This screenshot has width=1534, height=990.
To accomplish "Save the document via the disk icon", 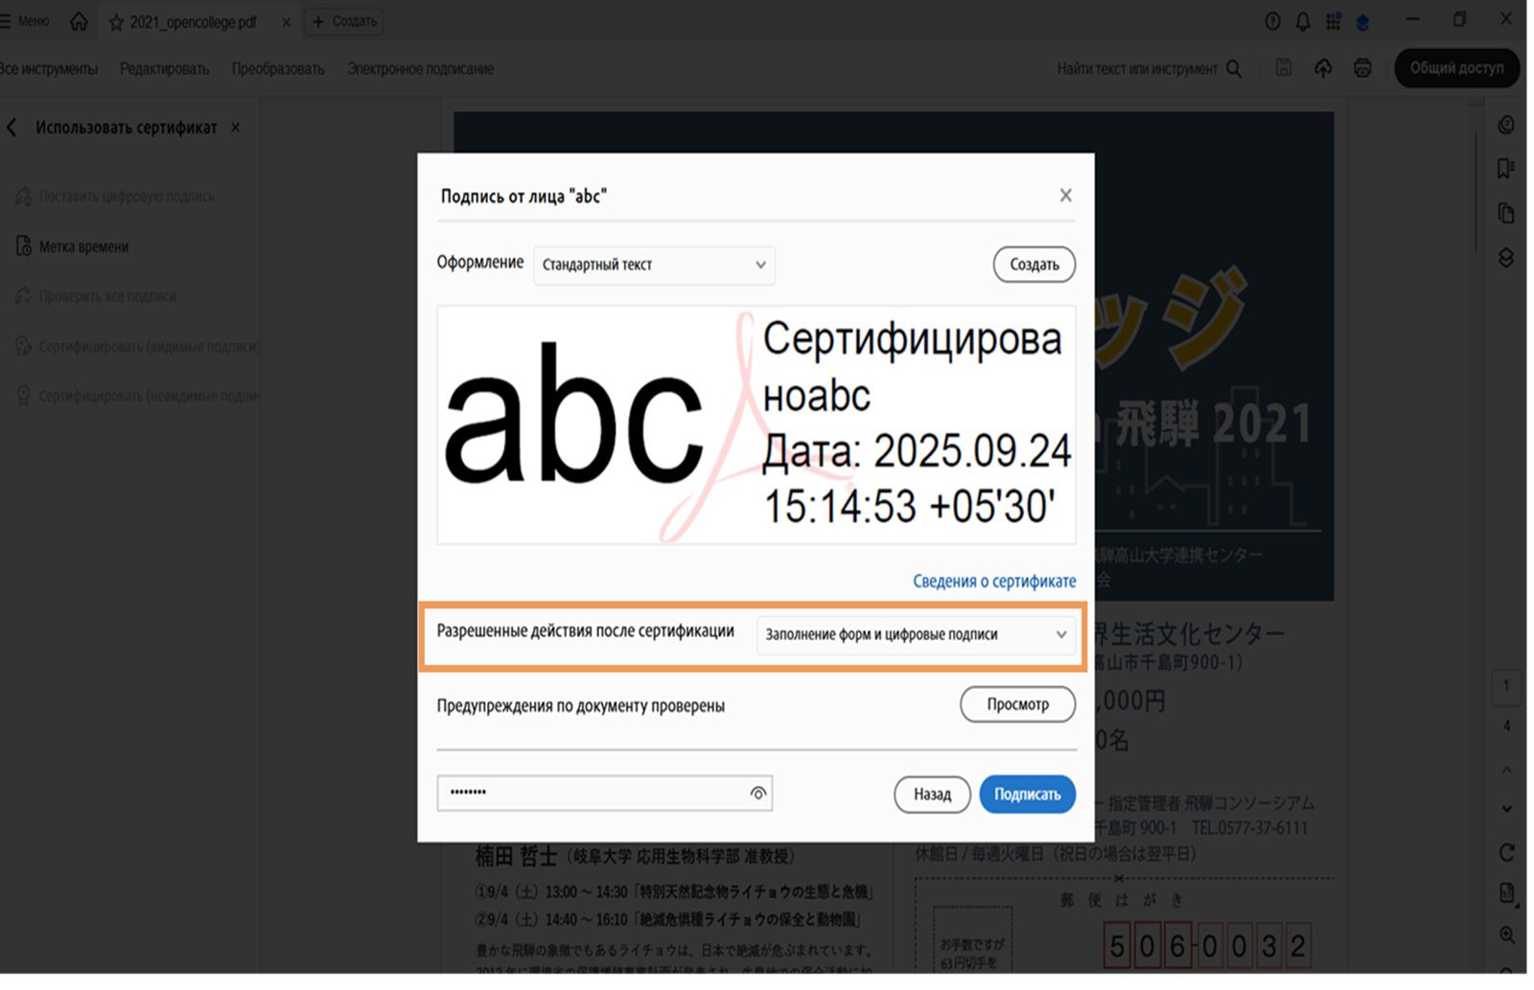I will (x=1283, y=68).
